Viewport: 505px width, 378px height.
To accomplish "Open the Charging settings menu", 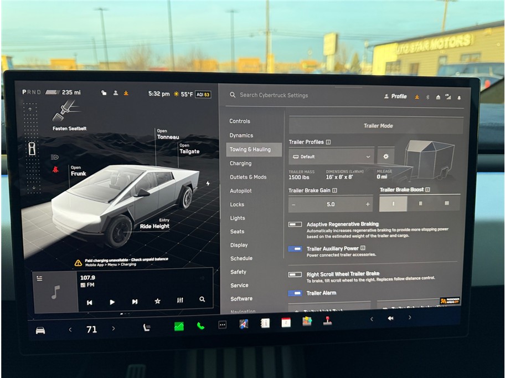I will [x=240, y=164].
